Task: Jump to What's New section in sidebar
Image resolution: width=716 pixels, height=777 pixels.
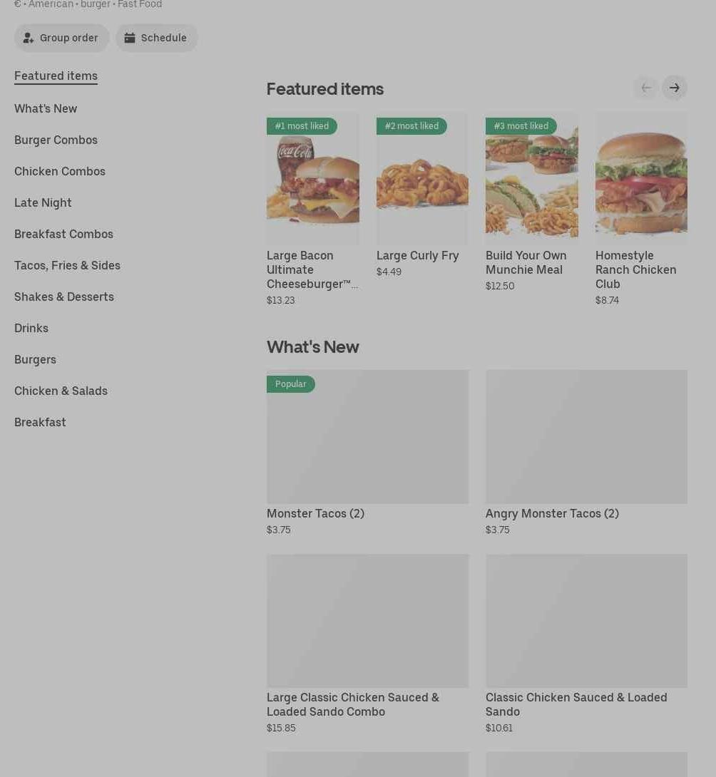Action: [x=46, y=108]
